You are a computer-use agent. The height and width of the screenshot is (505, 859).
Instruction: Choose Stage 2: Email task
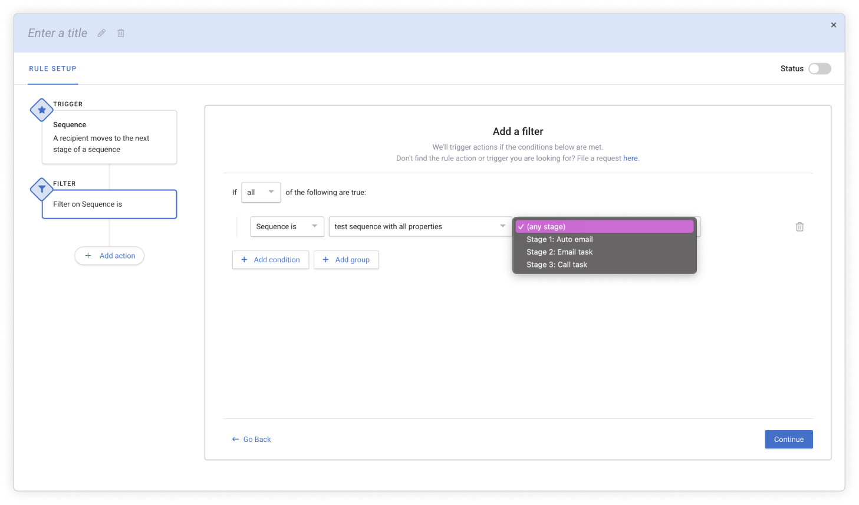604,252
